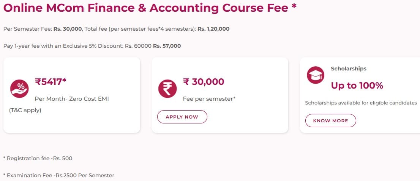Click 'Per Month- Zero Cost EMI' text
The height and width of the screenshot is (181, 420).
click(x=74, y=99)
